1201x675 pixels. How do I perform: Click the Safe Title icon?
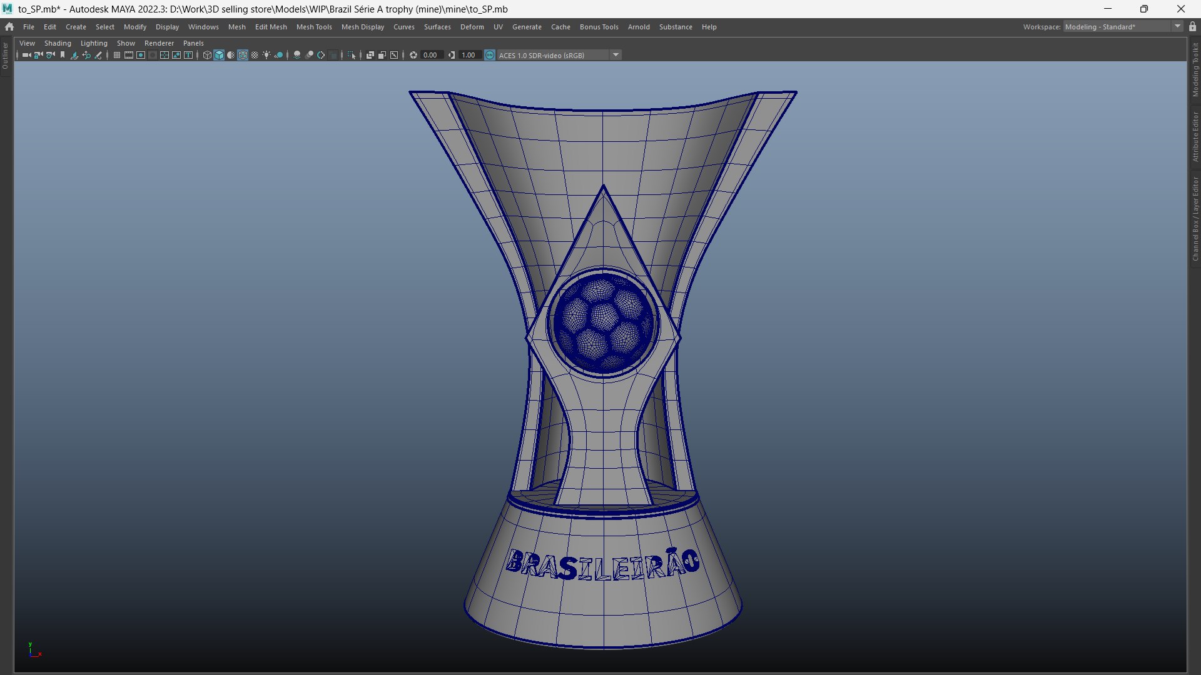coord(188,55)
